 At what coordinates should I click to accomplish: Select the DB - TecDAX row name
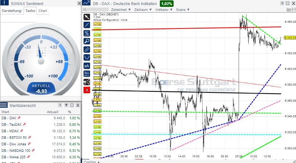12,124
